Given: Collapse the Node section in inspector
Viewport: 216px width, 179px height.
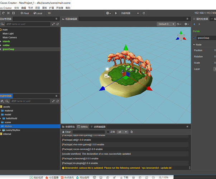Looking at the screenshot, I should click(x=194, y=45).
